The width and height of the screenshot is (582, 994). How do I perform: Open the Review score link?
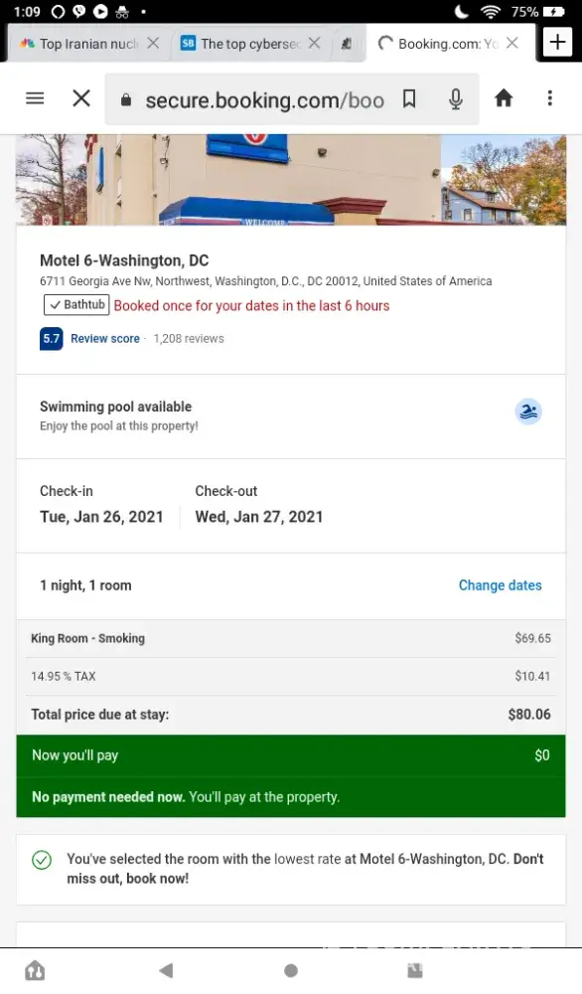[x=105, y=339]
